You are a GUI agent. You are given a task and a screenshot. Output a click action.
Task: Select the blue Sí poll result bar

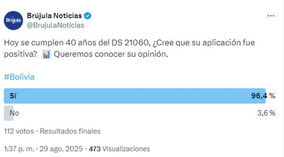(x=135, y=96)
